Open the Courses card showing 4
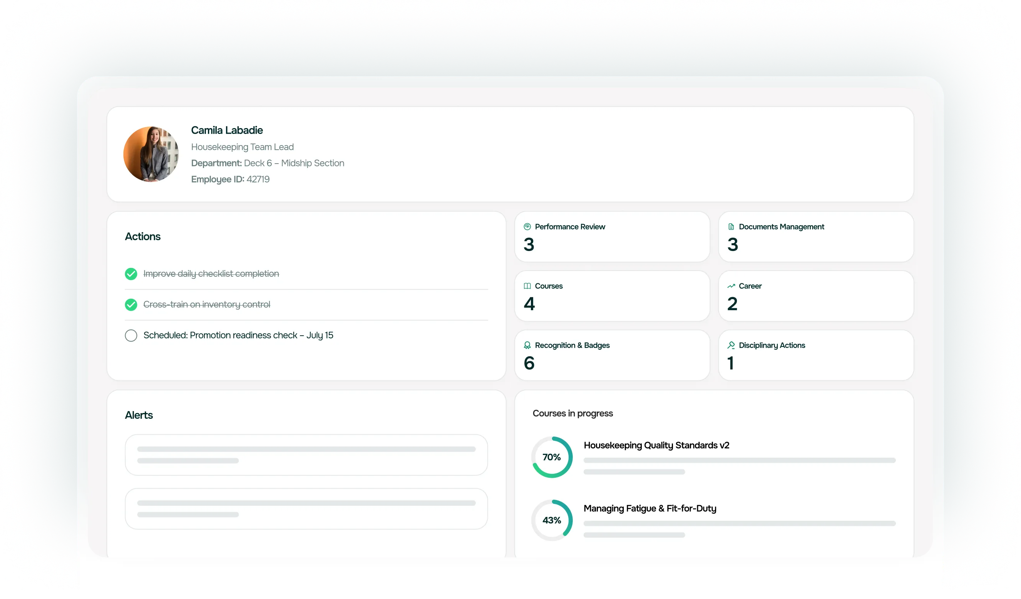This screenshot has width=1021, height=599. pyautogui.click(x=529, y=304)
